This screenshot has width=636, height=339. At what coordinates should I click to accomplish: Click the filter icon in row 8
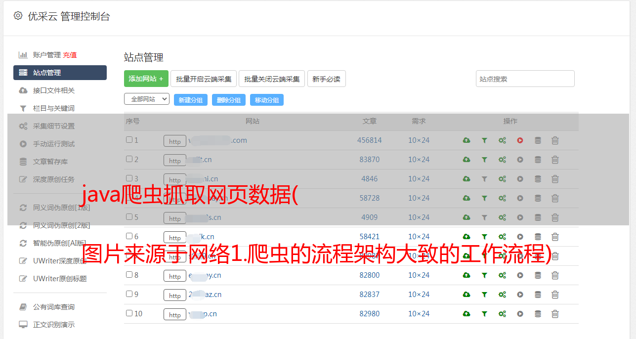point(484,275)
